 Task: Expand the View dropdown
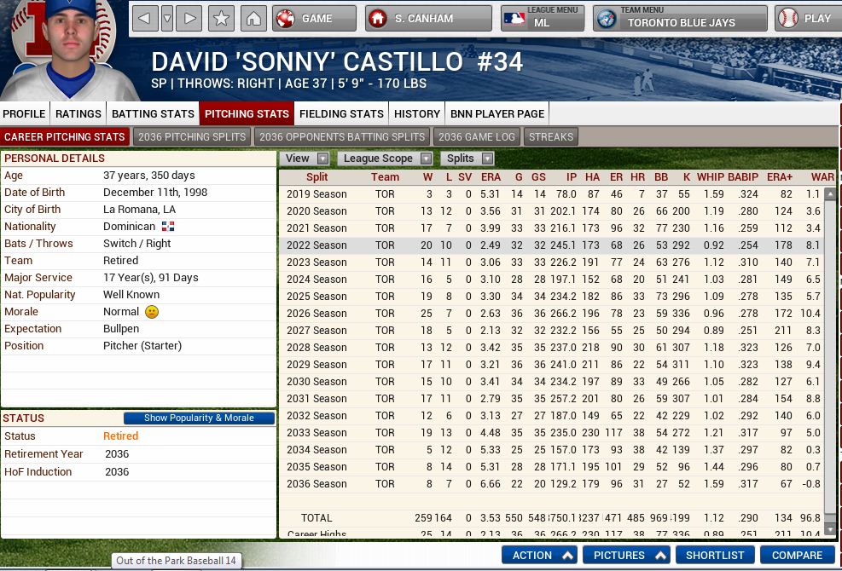click(305, 159)
